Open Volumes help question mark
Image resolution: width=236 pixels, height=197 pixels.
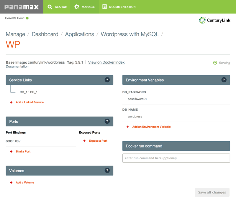pyautogui.click(x=107, y=170)
